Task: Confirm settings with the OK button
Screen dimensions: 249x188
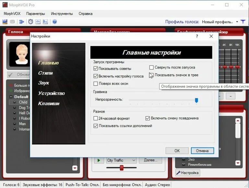Action: click(x=177, y=151)
